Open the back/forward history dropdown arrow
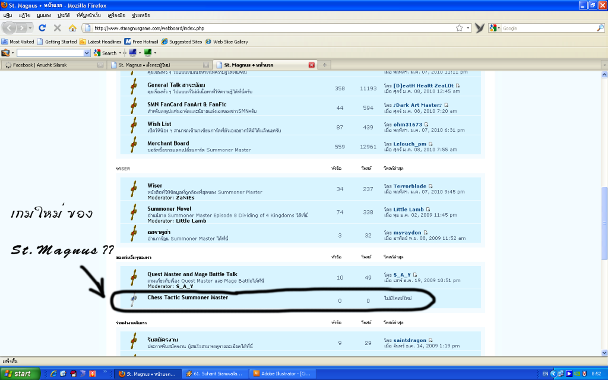The image size is (608, 380). pyautogui.click(x=30, y=28)
